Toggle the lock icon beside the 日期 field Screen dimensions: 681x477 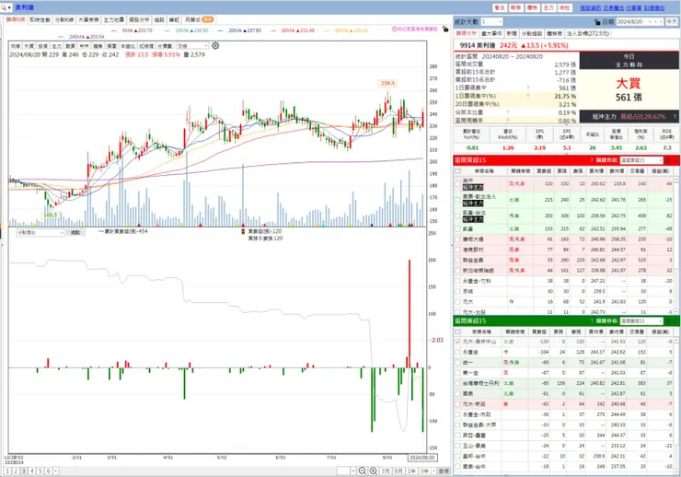pyautogui.click(x=597, y=22)
